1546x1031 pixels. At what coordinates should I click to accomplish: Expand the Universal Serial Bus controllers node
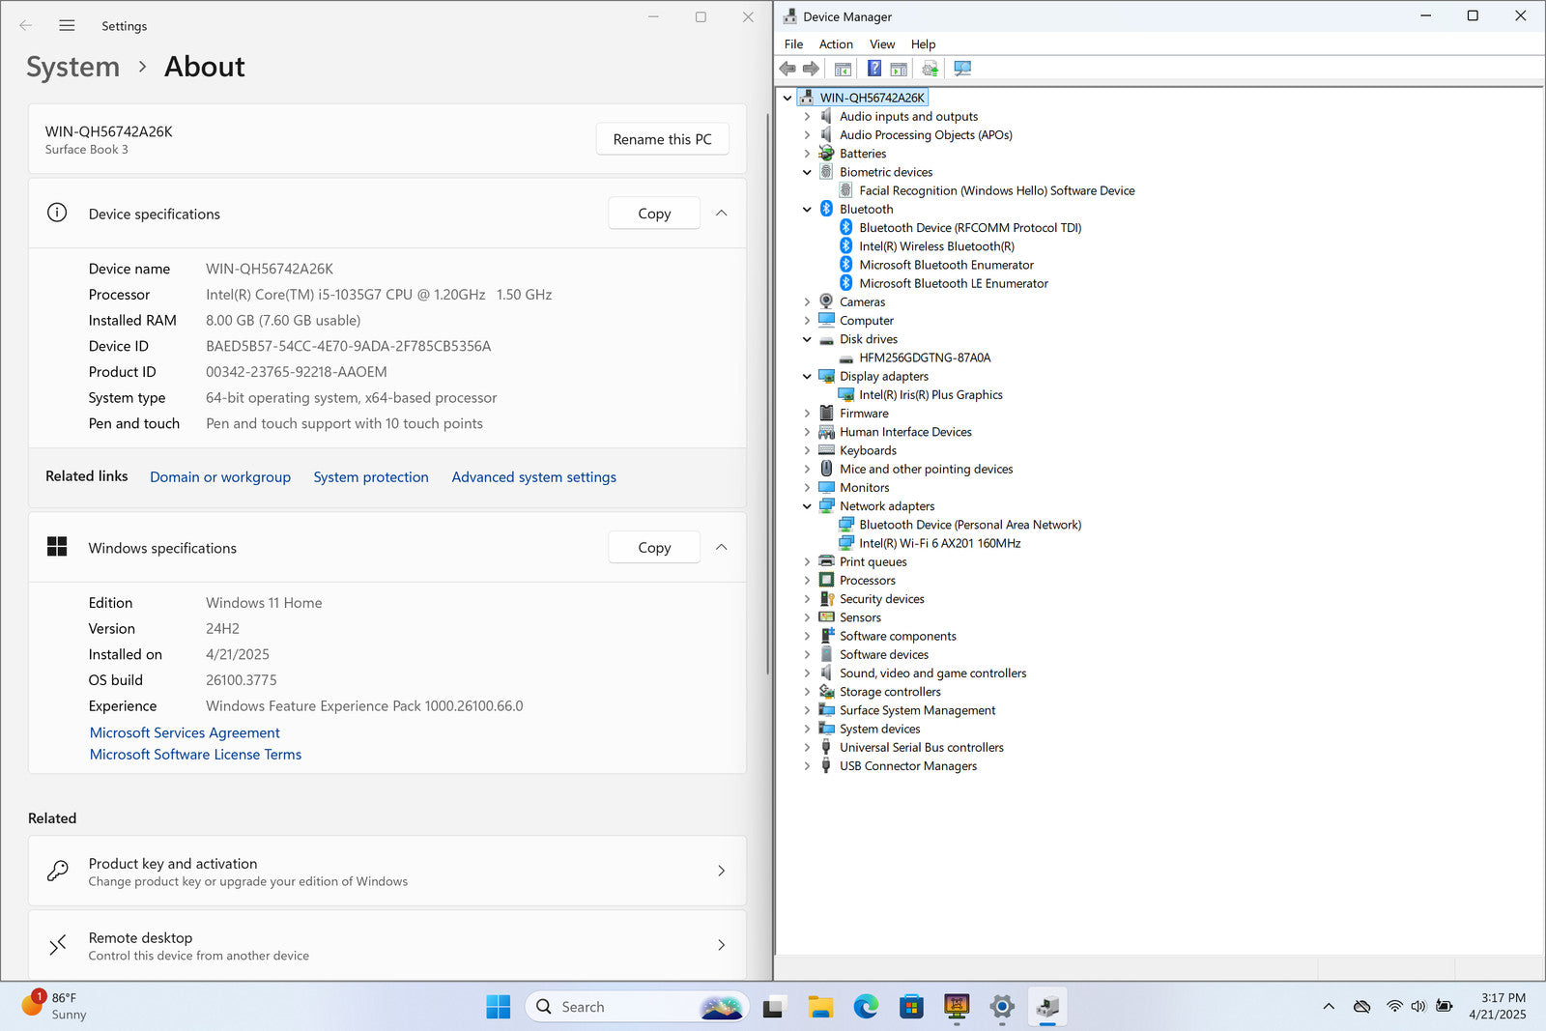pyautogui.click(x=807, y=748)
